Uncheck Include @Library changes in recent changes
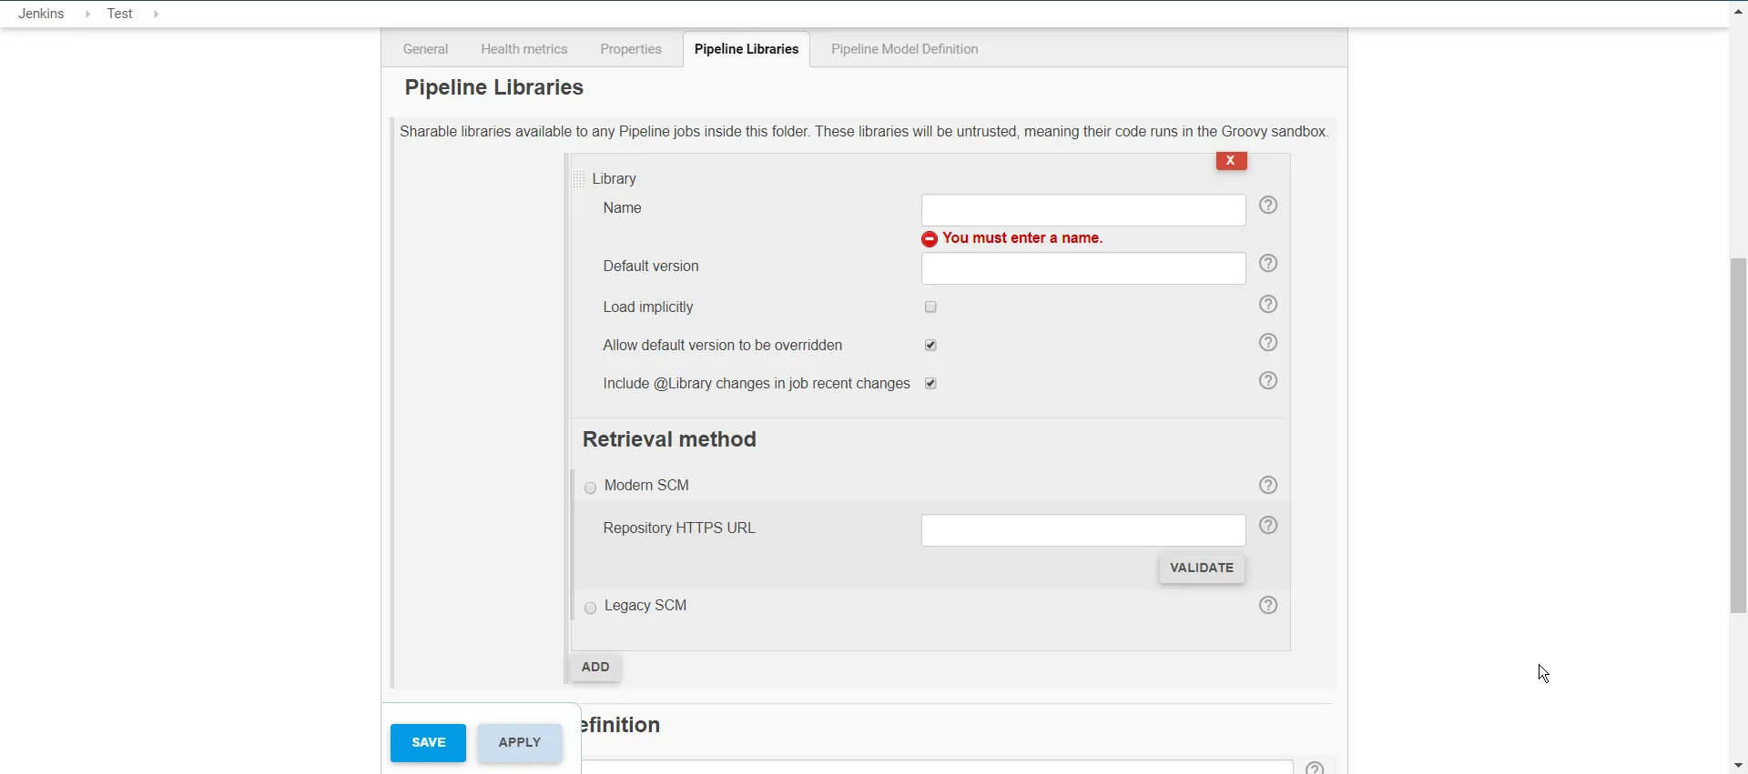This screenshot has width=1748, height=774. [930, 384]
